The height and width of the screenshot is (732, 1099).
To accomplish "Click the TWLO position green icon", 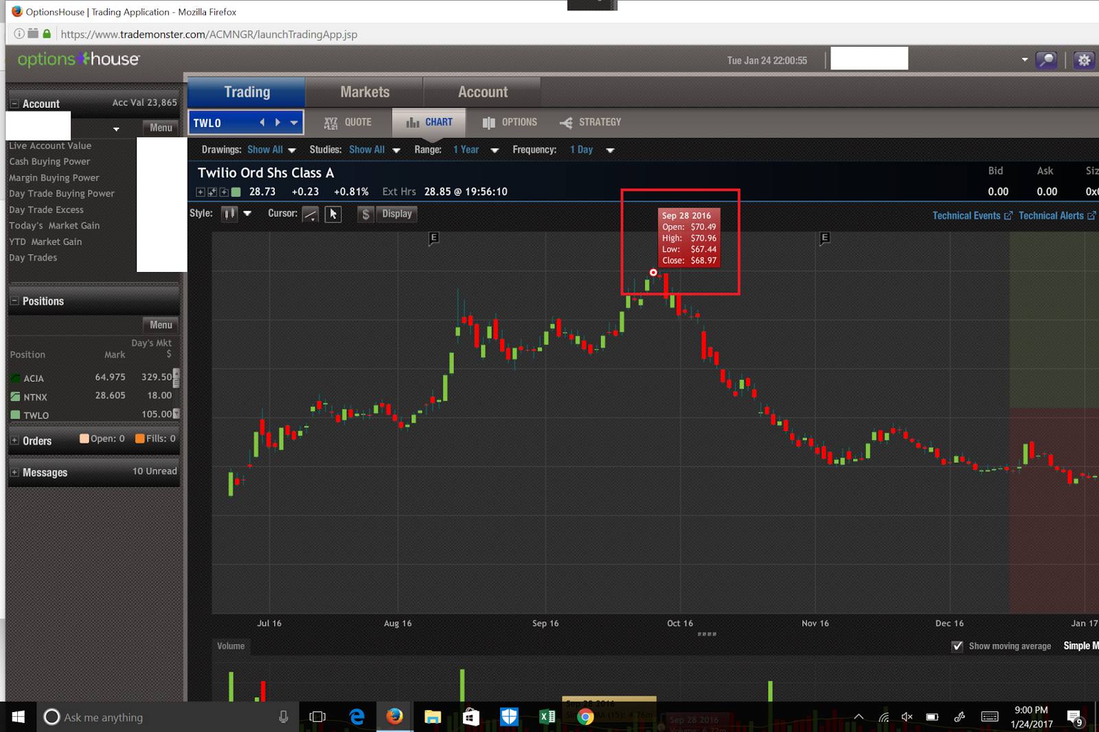I will 15,415.
